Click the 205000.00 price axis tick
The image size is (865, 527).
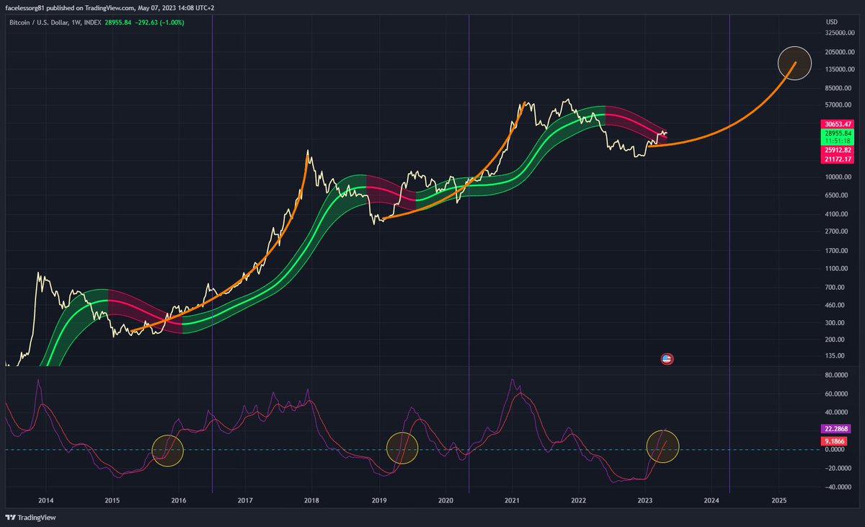tap(840, 52)
